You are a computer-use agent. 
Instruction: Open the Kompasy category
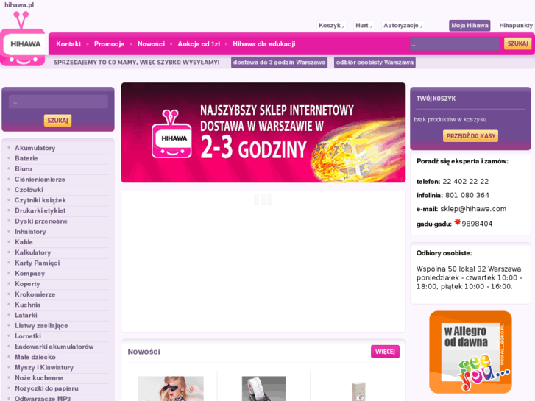29,274
